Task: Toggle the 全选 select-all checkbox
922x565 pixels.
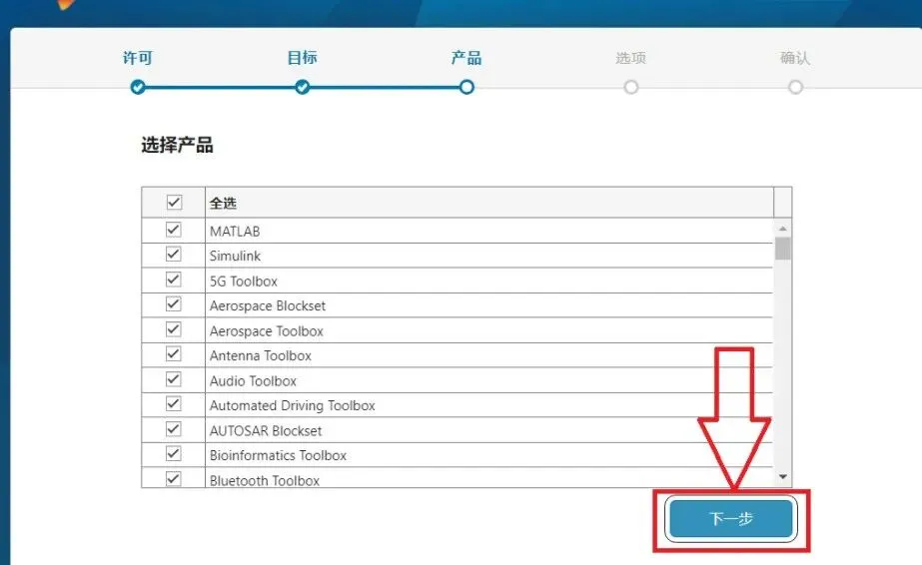Action: (174, 202)
